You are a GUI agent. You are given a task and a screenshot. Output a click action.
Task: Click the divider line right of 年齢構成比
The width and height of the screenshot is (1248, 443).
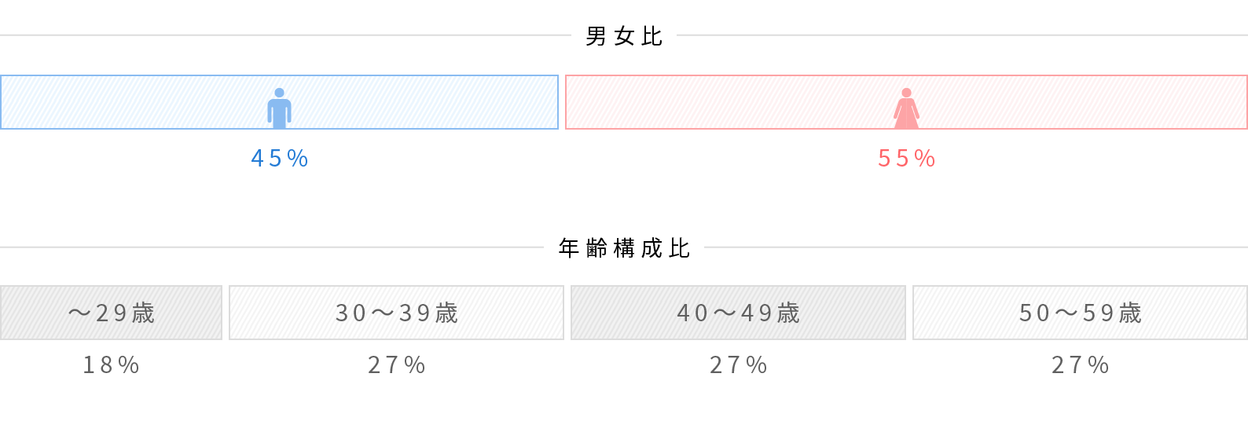(x=976, y=247)
